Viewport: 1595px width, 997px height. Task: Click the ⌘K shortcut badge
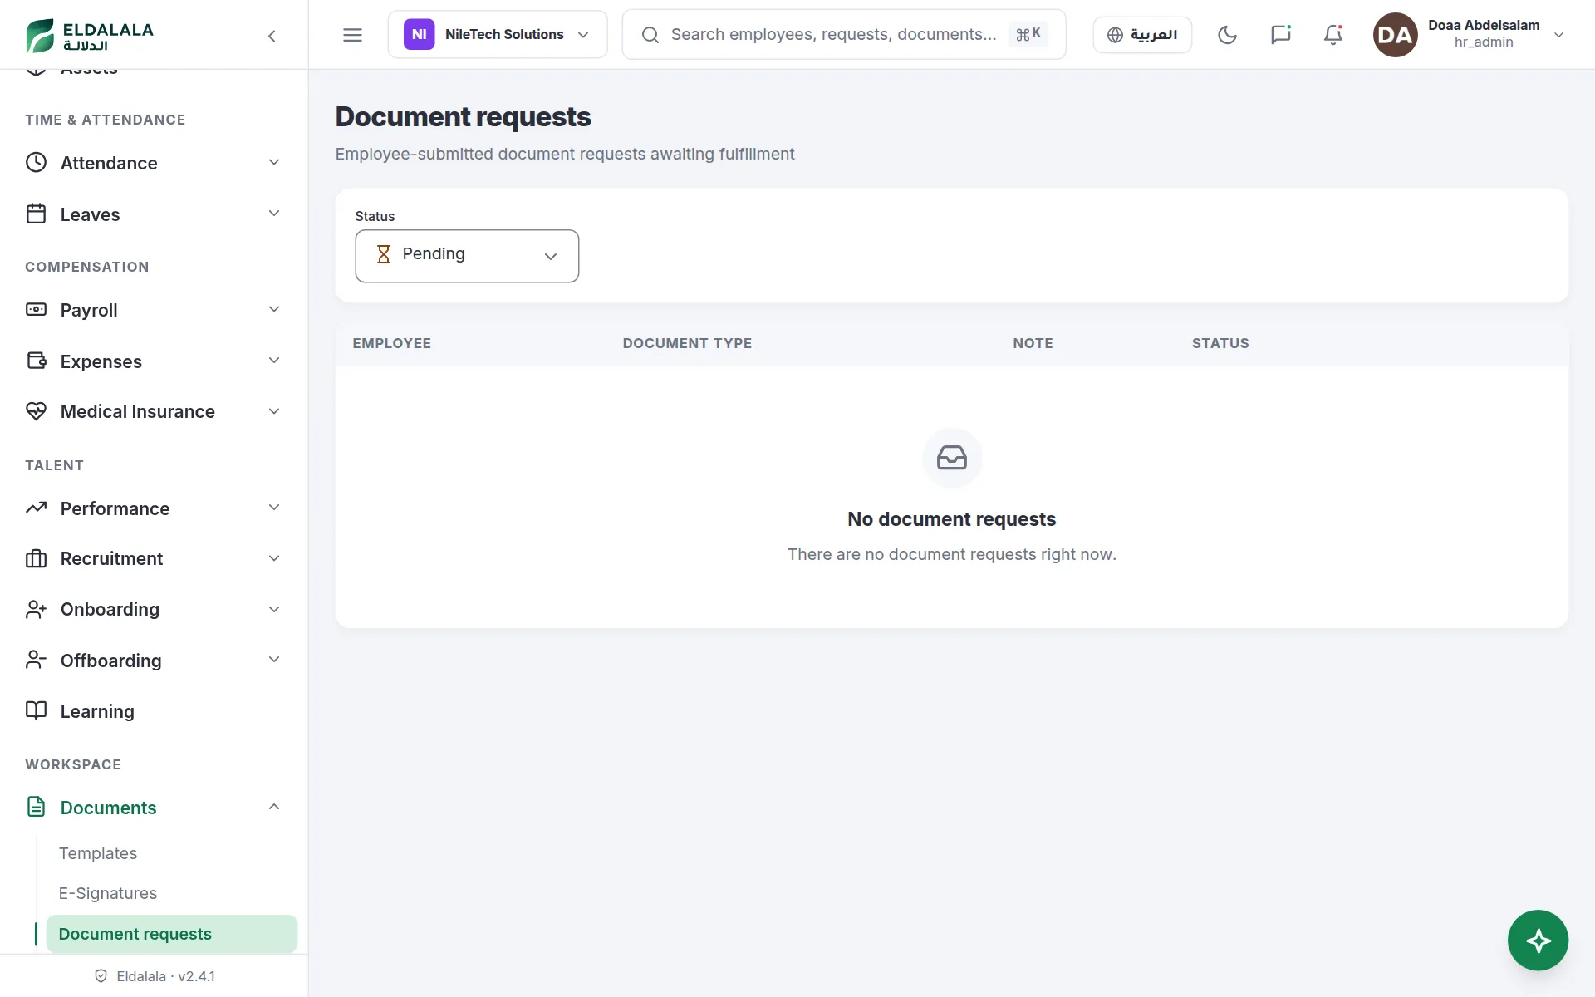(1028, 34)
